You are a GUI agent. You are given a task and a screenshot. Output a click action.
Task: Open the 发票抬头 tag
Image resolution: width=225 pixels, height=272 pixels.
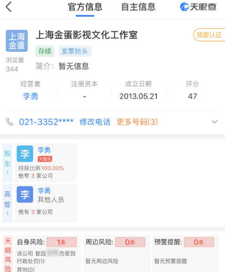point(75,51)
